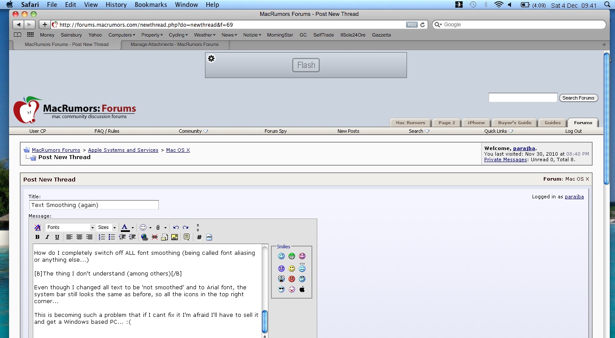Insert the green big grin smilie
Viewport: 615px width, 338px height.
point(292,256)
